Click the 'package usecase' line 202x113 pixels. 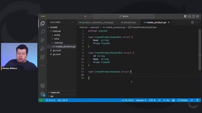(x=98, y=31)
